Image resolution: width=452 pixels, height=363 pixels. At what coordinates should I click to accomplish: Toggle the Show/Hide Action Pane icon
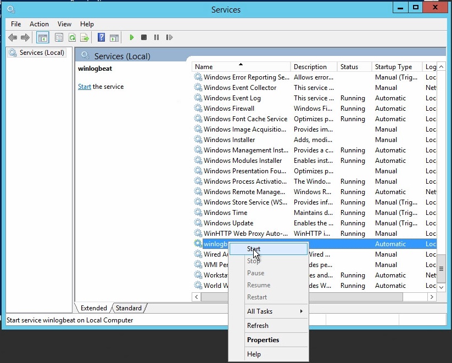(x=114, y=37)
